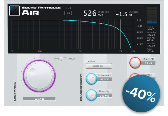Click the Temperature knob
Viewport: 168px width, 116px height.
(x=91, y=79)
